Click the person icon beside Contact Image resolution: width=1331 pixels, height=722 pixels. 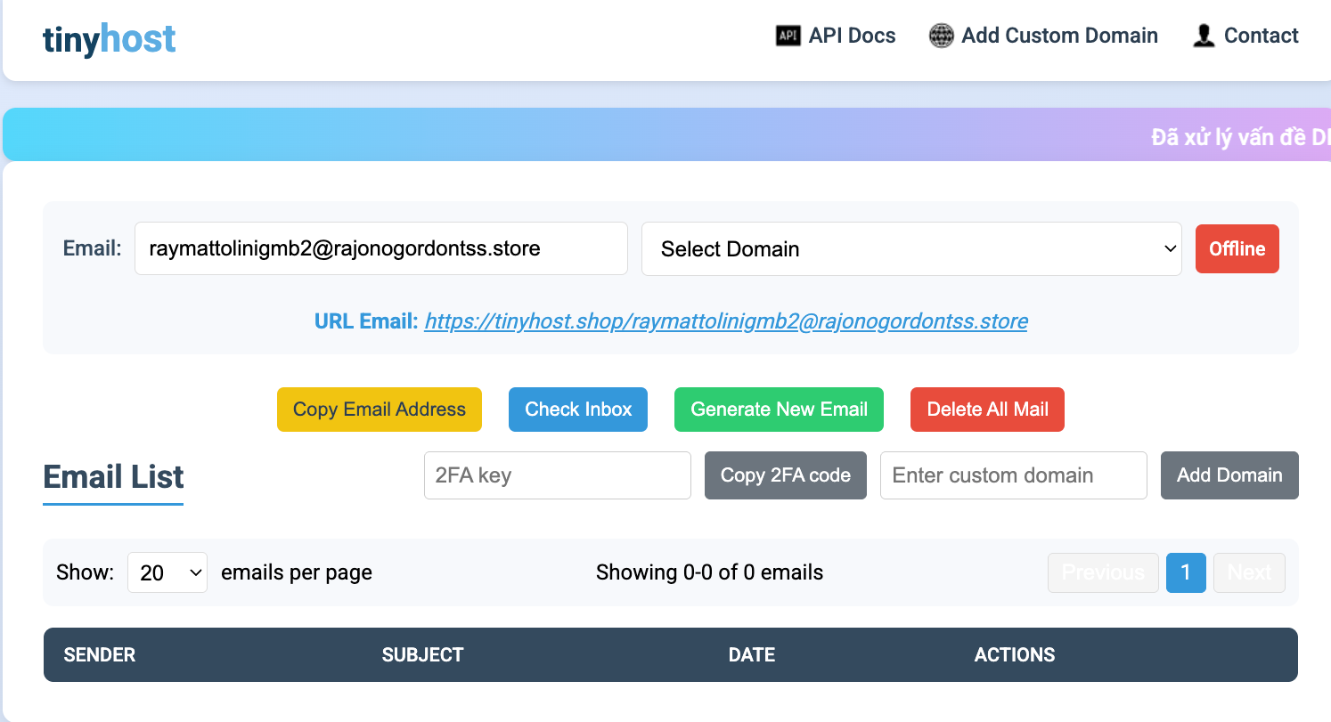(1204, 36)
